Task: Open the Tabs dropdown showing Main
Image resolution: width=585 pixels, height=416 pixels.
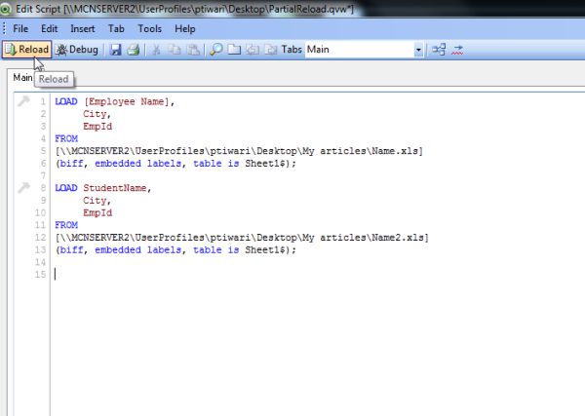Action: coord(364,50)
